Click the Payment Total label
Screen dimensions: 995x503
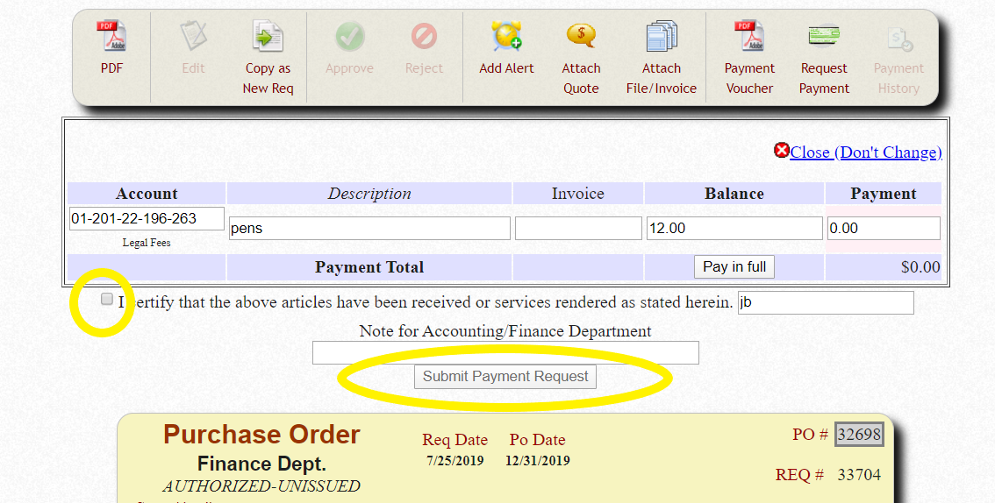pyautogui.click(x=369, y=267)
